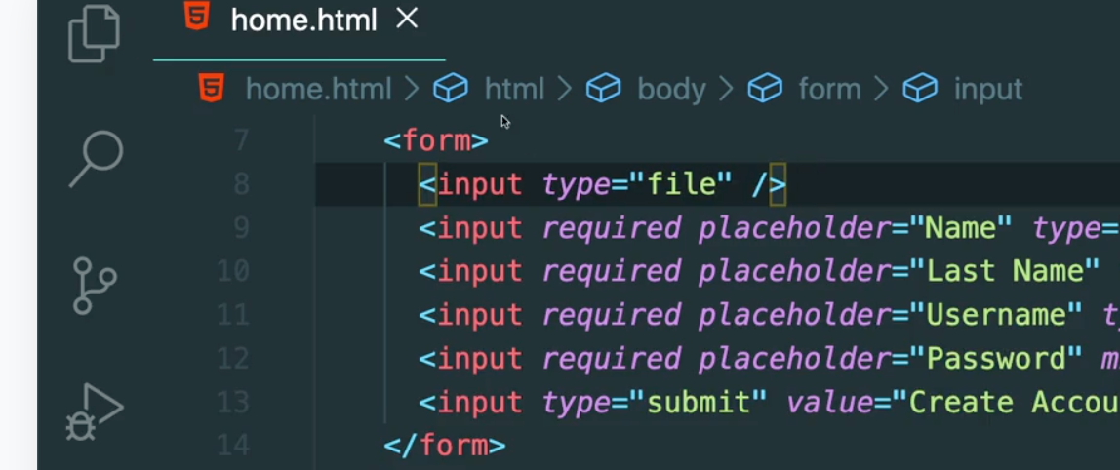Viewport: 1120px width, 470px height.
Task: Open the Explorer view in activity bar
Action: click(x=95, y=33)
